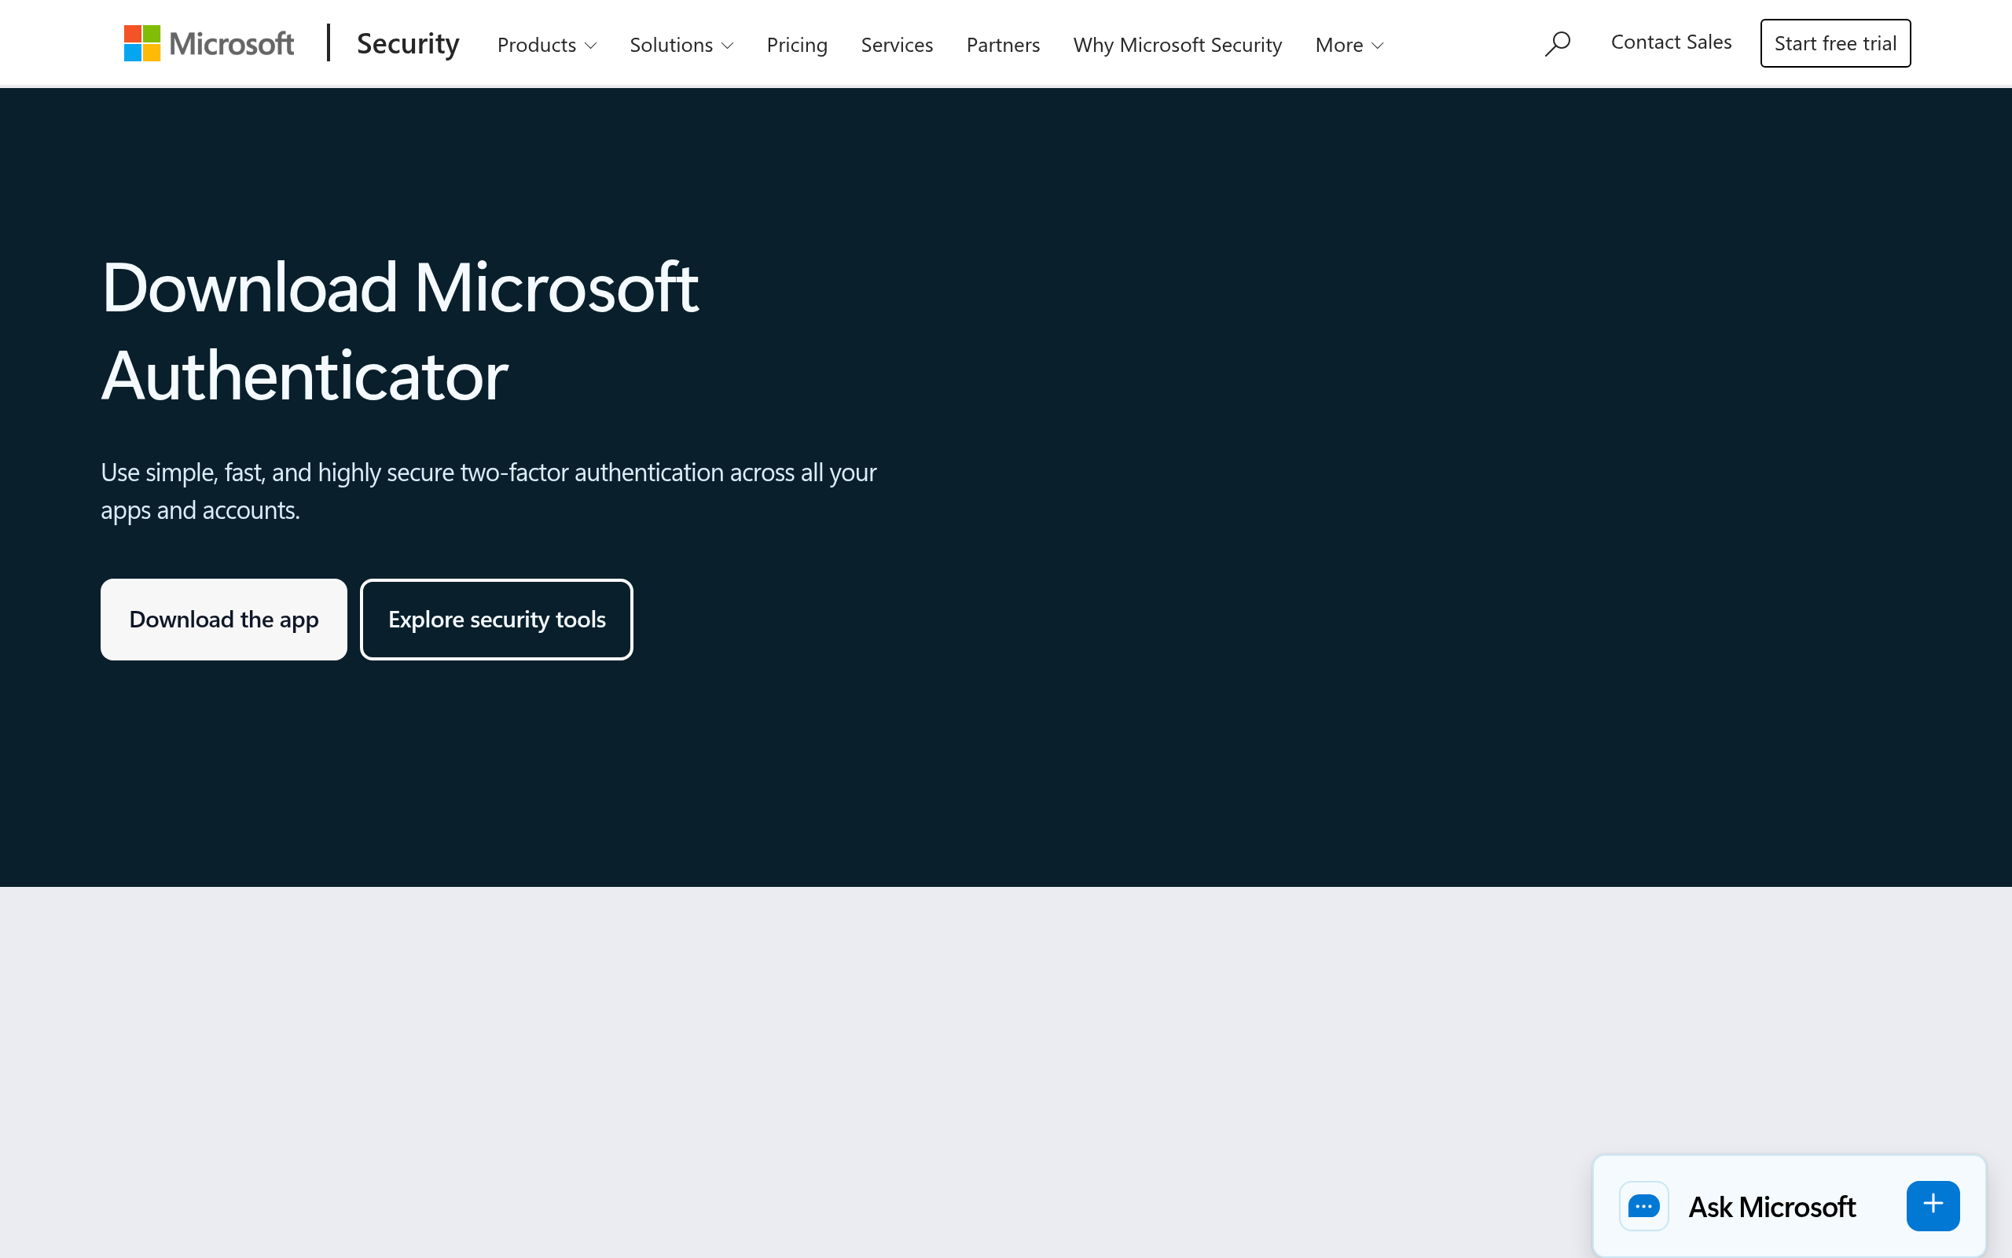The height and width of the screenshot is (1258, 2012).
Task: Go to the Pricing page
Action: [796, 45]
